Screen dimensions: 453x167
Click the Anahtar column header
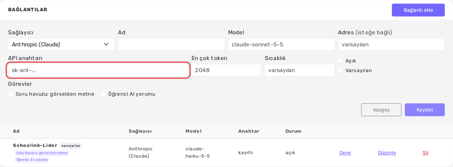point(249,131)
